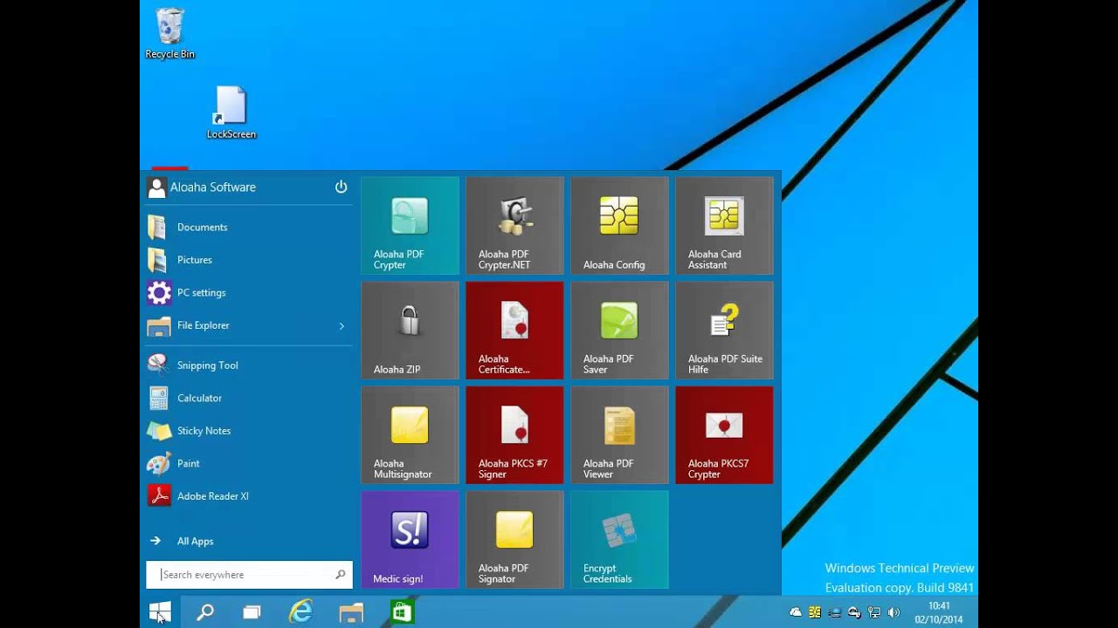Open File Explorer from Start menu list
The height and width of the screenshot is (628, 1118).
click(x=249, y=325)
